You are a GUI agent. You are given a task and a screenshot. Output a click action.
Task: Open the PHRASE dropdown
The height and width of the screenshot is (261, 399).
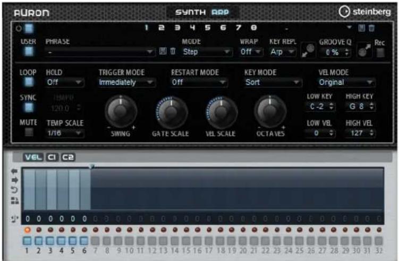click(100, 52)
